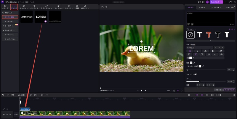Open the 背景 background color swatch
Image resolution: width=237 pixels, height=119 pixels.
click(x=191, y=63)
